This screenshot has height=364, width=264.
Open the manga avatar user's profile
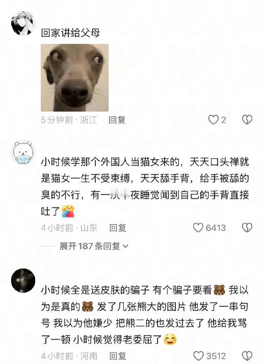[x=23, y=23]
